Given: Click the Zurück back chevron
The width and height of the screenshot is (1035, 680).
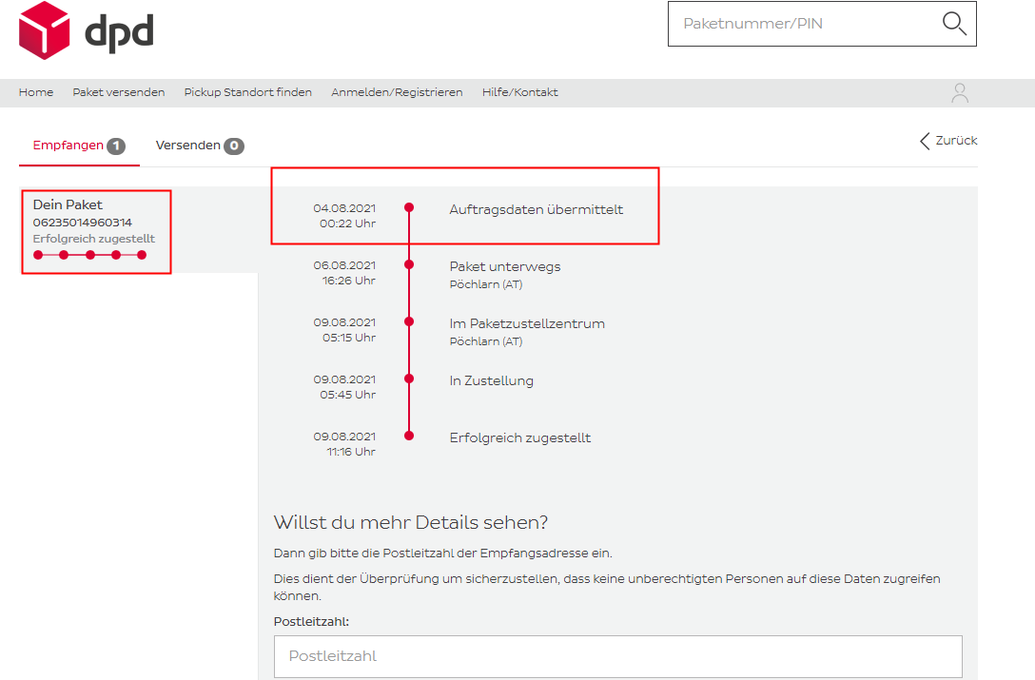Looking at the screenshot, I should pyautogui.click(x=925, y=141).
